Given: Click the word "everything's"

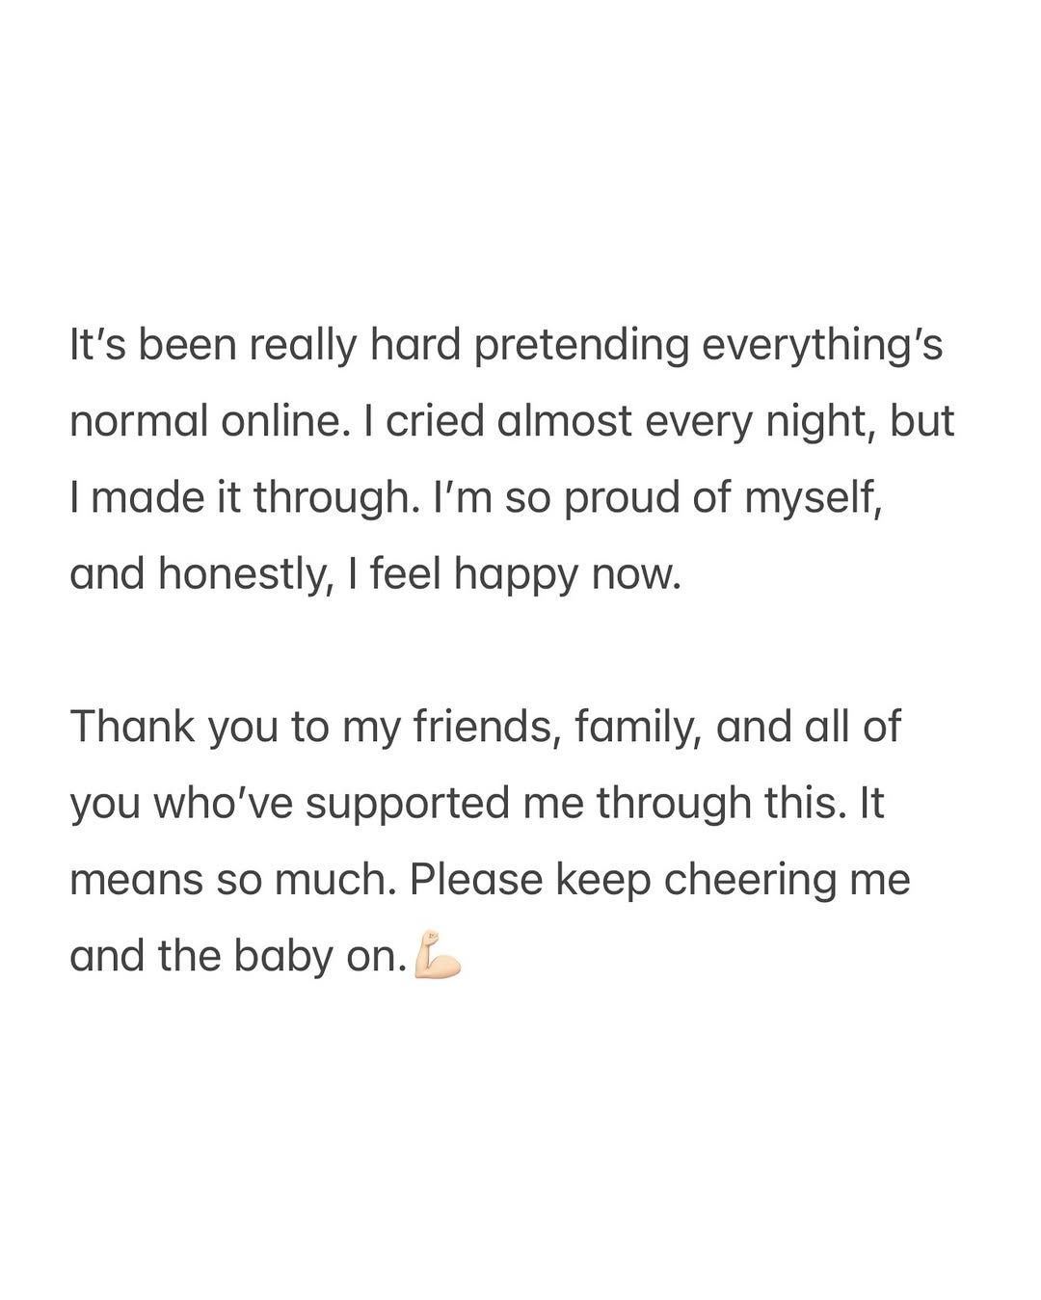Looking at the screenshot, I should tap(821, 346).
